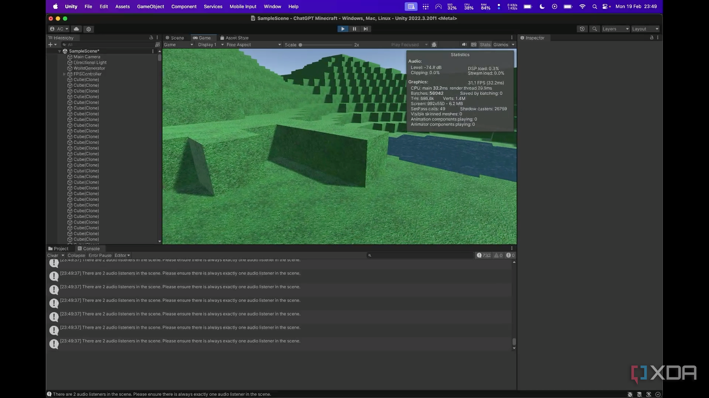Open the Undo History icon

coord(582,29)
